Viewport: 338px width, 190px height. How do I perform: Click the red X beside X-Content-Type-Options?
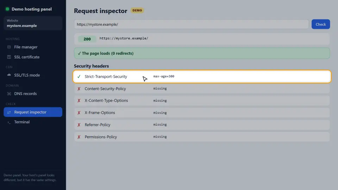point(79,101)
